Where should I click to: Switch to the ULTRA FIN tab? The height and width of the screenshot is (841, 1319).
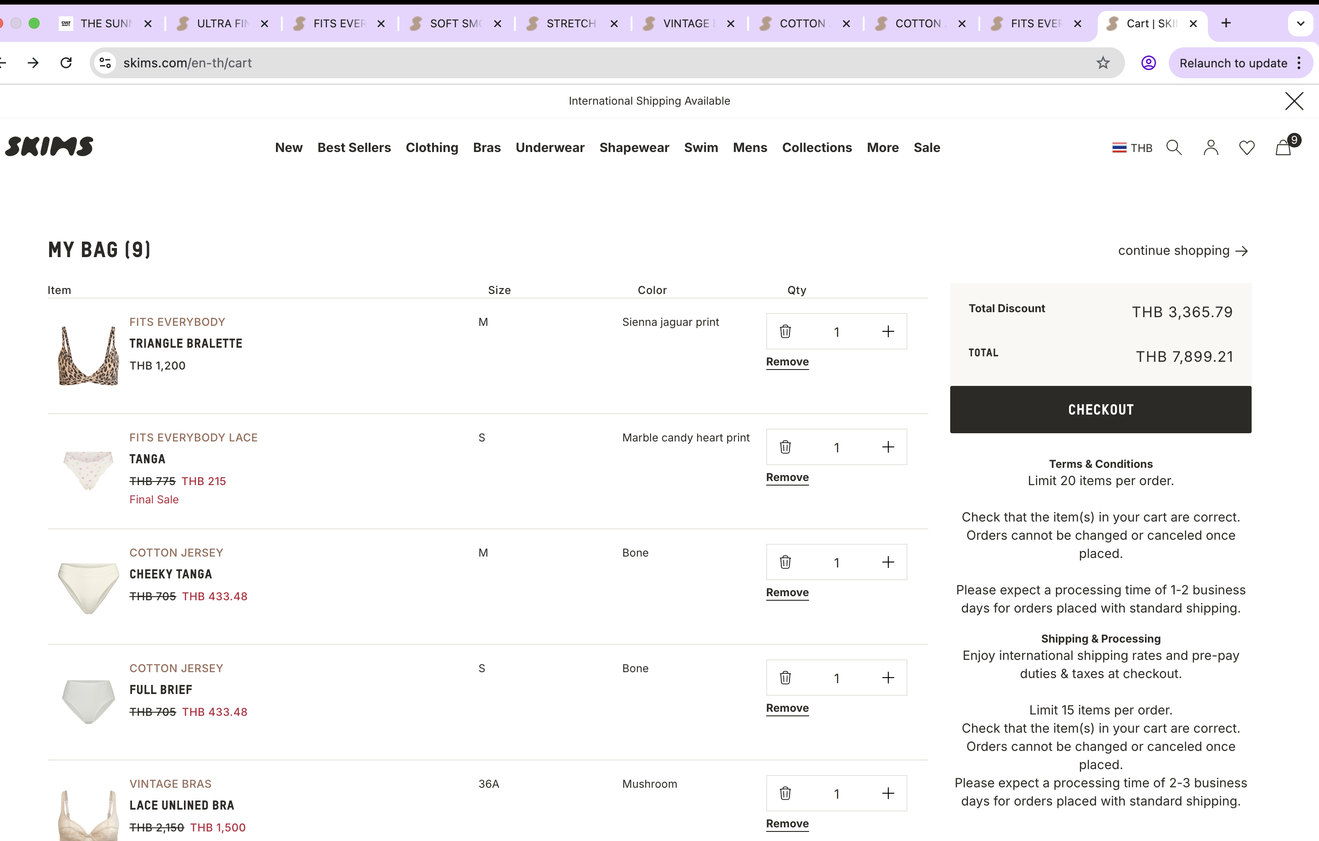[222, 24]
